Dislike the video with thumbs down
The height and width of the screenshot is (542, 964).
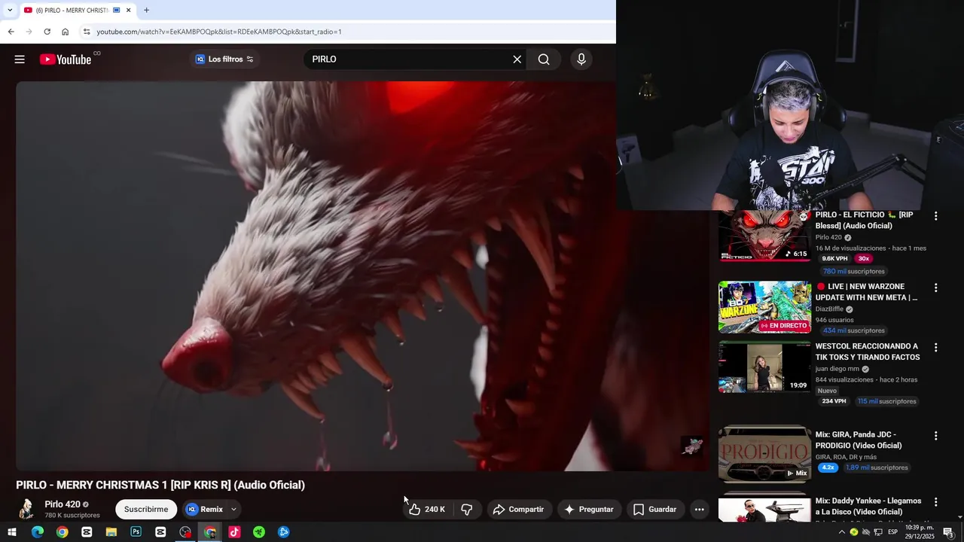click(467, 510)
